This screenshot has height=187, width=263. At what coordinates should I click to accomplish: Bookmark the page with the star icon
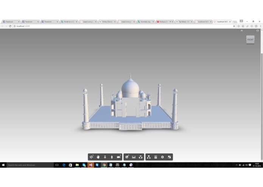(x=234, y=26)
